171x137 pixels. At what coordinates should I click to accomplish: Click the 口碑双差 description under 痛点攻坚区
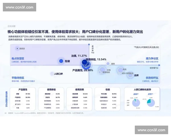(24, 62)
